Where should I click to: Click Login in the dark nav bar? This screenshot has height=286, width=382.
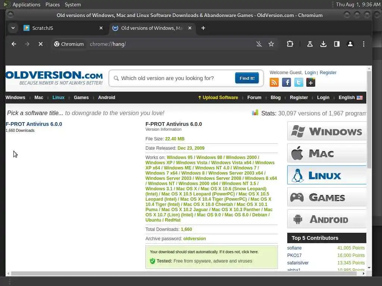tap(323, 98)
